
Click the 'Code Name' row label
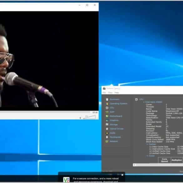tap(151, 111)
